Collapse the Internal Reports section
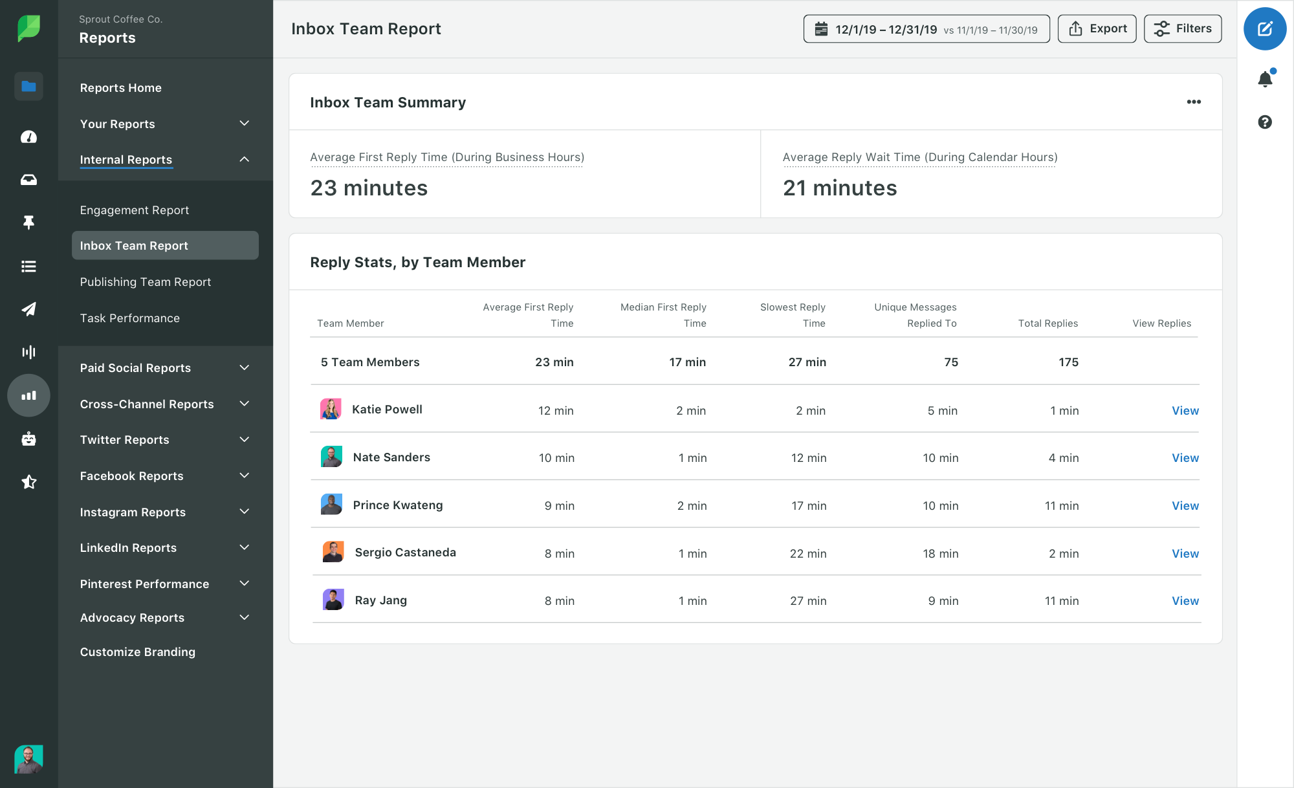Image resolution: width=1294 pixels, height=788 pixels. tap(244, 159)
